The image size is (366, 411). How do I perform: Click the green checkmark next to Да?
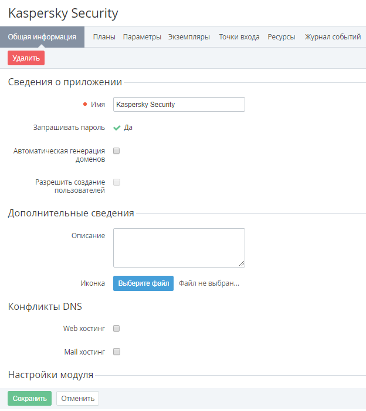coord(117,128)
